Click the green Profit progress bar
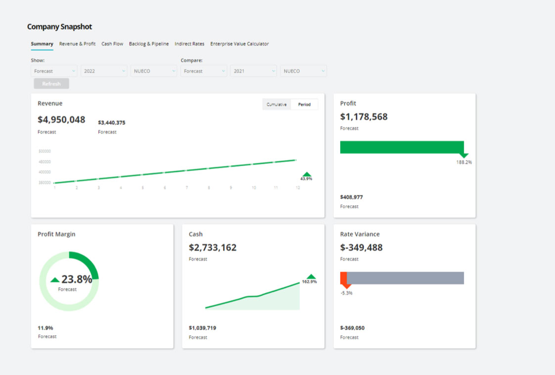Image resolution: width=555 pixels, height=375 pixels. coord(402,147)
